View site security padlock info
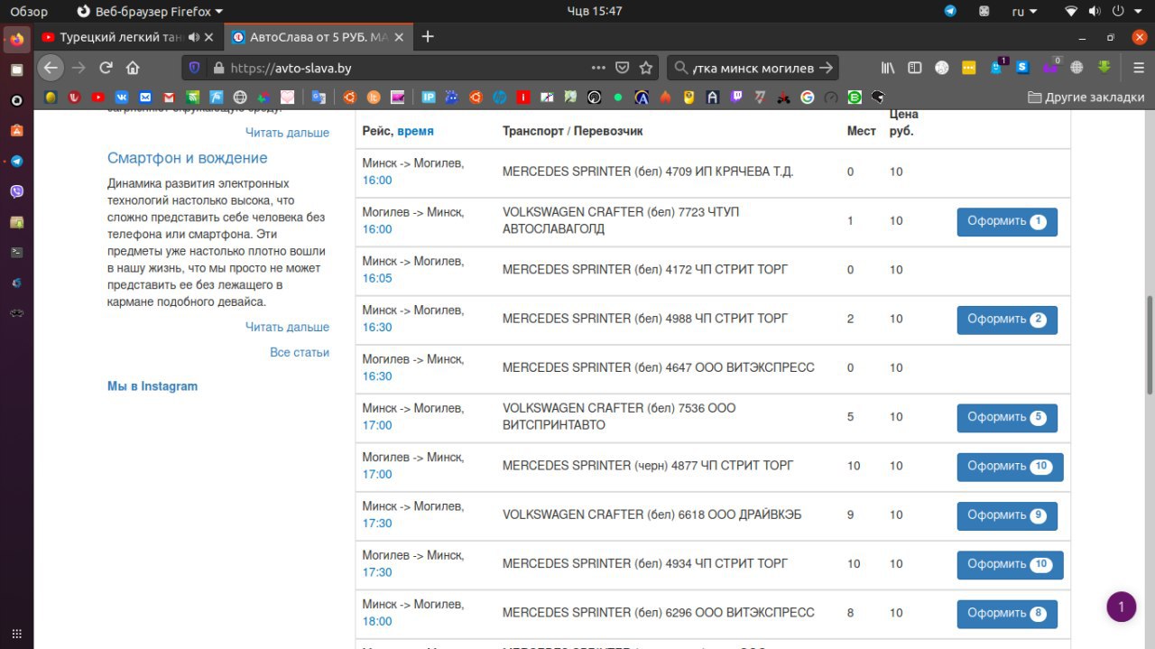 tap(217, 68)
